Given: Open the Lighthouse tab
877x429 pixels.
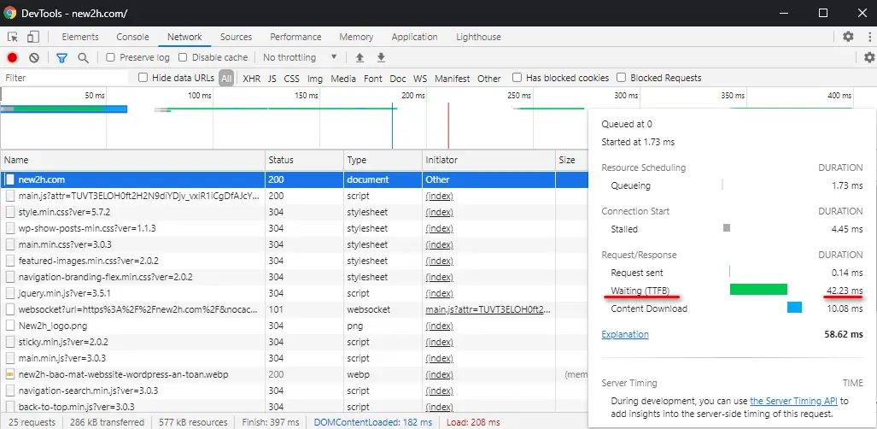Looking at the screenshot, I should 478,37.
